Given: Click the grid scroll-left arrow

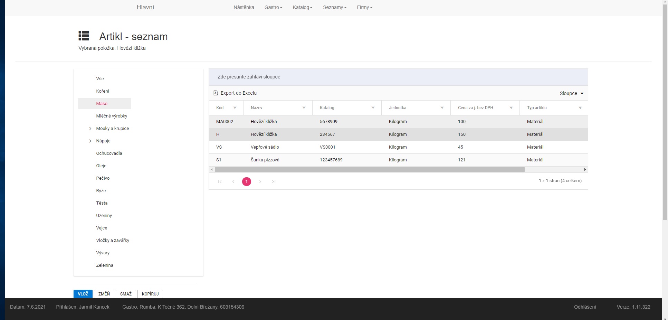Looking at the screenshot, I should click(x=212, y=169).
